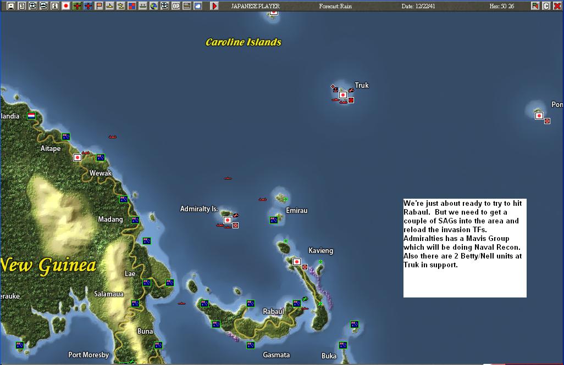This screenshot has width=564, height=365.
Task: Click the red flag icon near top right
Action: pos(535,5)
